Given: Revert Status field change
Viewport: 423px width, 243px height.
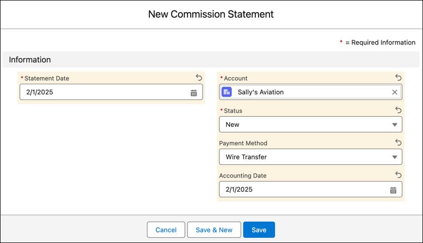Looking at the screenshot, I should (398, 110).
